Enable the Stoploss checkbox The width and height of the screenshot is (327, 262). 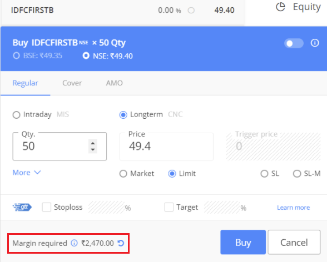(46, 207)
